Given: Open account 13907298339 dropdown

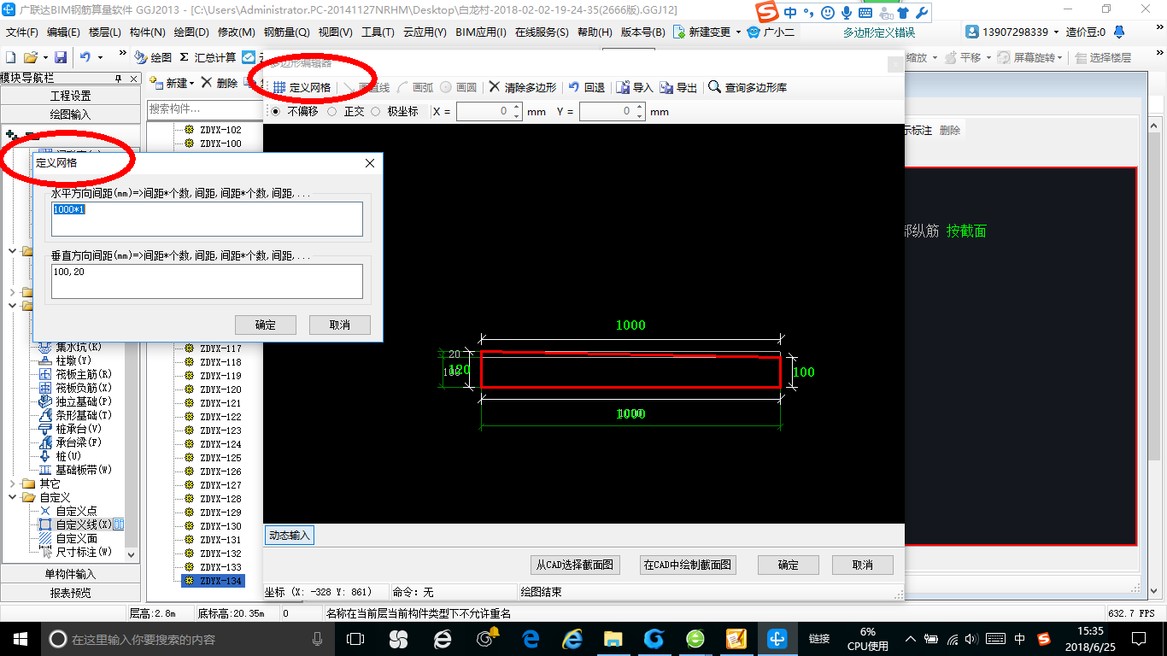Looking at the screenshot, I should point(1055,32).
